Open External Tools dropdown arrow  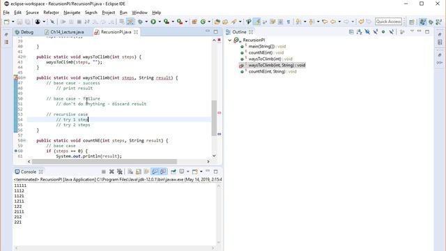pos(186,22)
